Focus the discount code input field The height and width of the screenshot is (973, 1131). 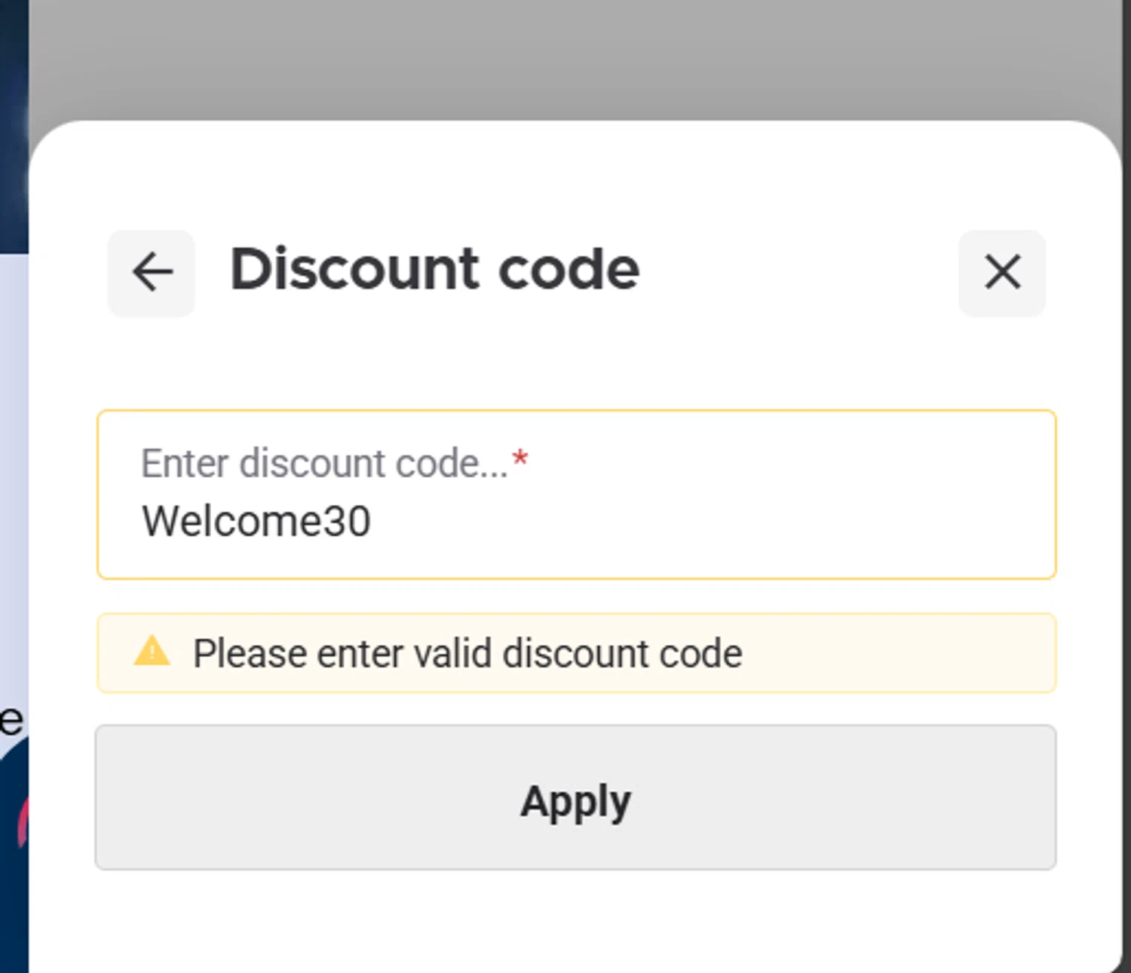(576, 495)
